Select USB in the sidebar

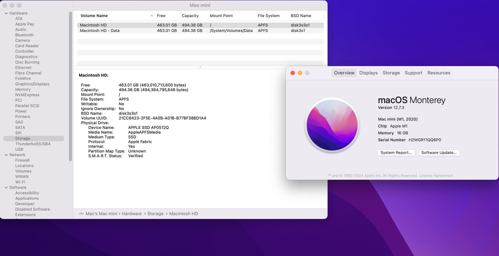pyautogui.click(x=19, y=149)
